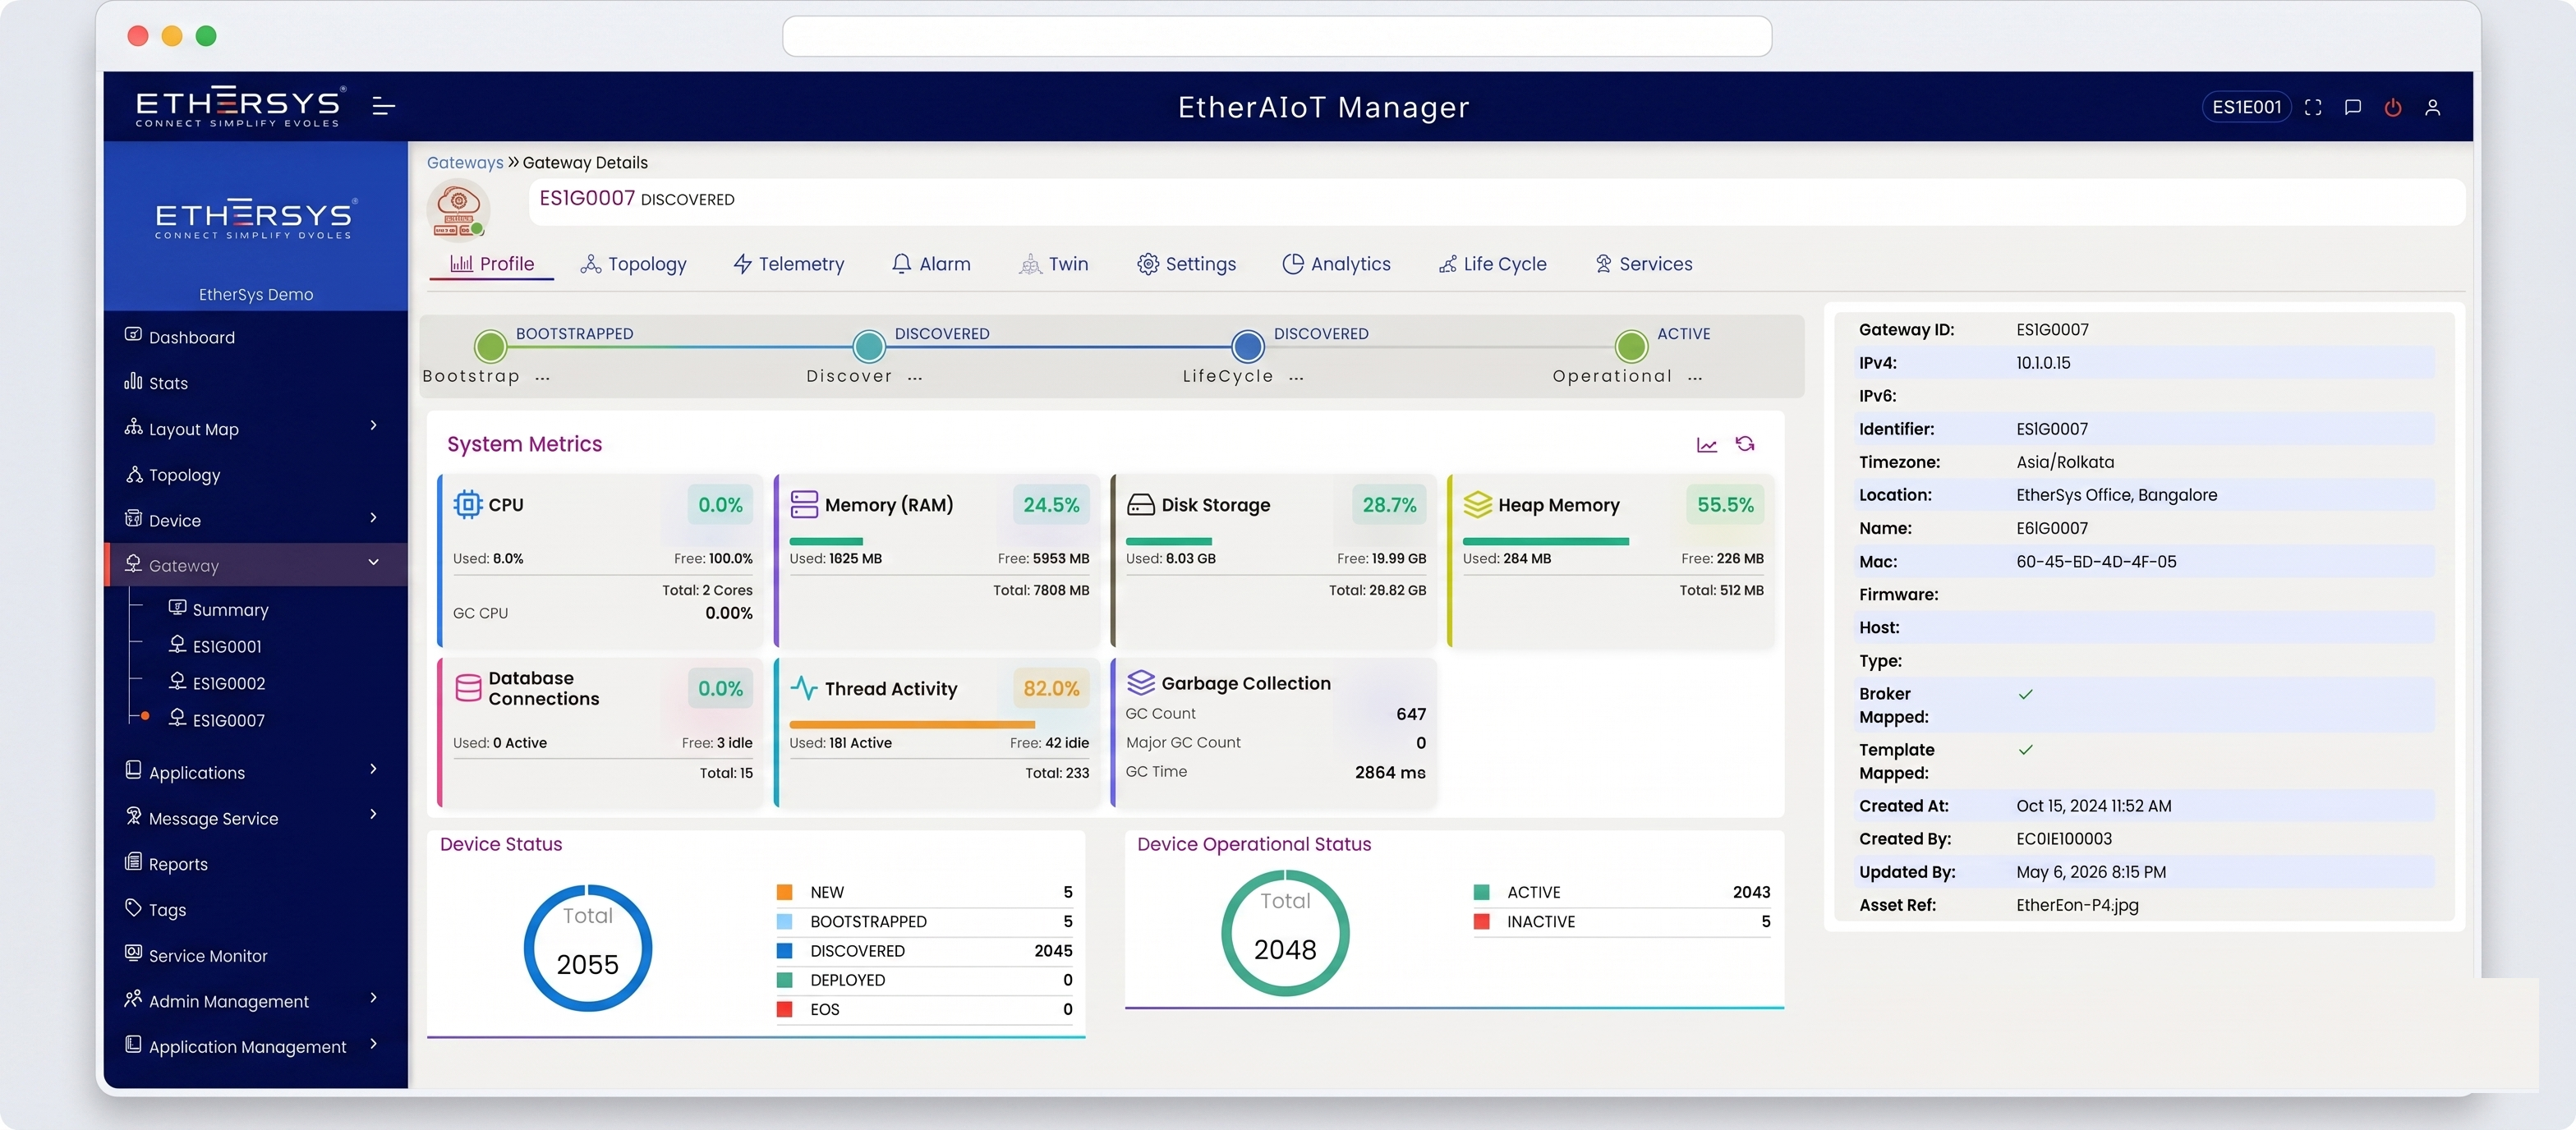2576x1130 pixels.
Task: Expand the Applications submenu chevron
Action: (x=373, y=769)
